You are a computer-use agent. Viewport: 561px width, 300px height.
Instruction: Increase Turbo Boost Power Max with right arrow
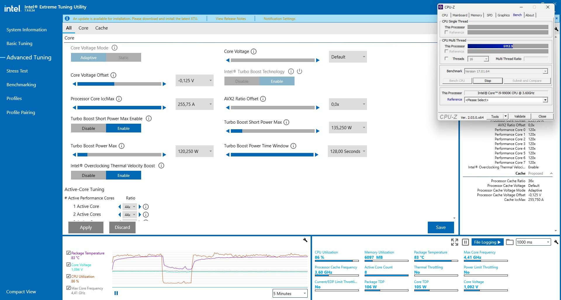click(164, 155)
